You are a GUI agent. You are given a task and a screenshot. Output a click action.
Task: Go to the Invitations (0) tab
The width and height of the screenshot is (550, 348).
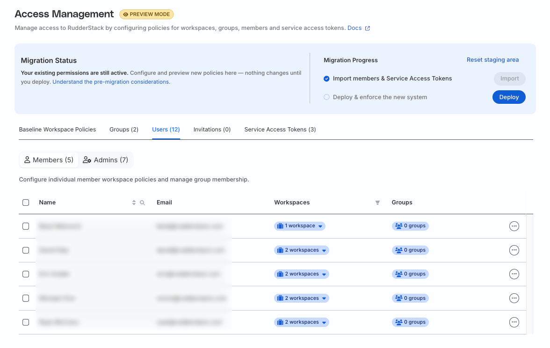[x=212, y=130]
